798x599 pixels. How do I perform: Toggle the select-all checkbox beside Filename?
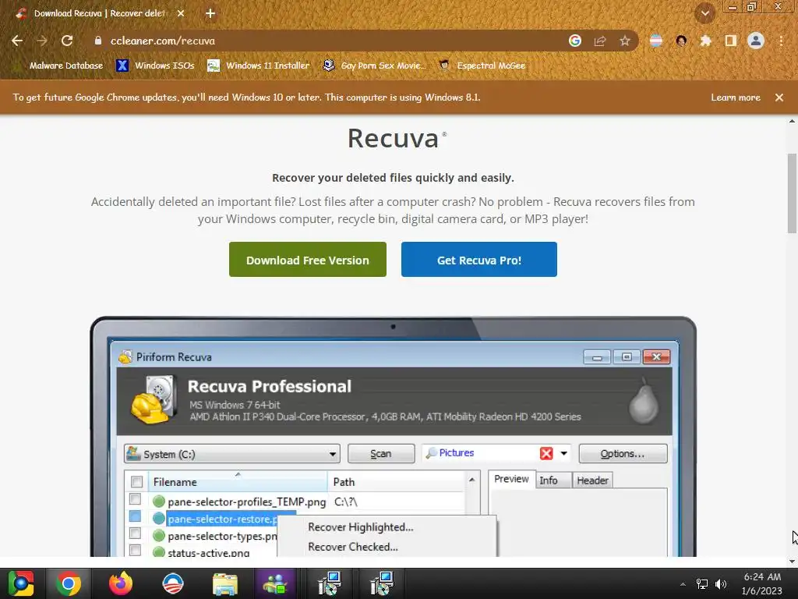[x=136, y=481]
